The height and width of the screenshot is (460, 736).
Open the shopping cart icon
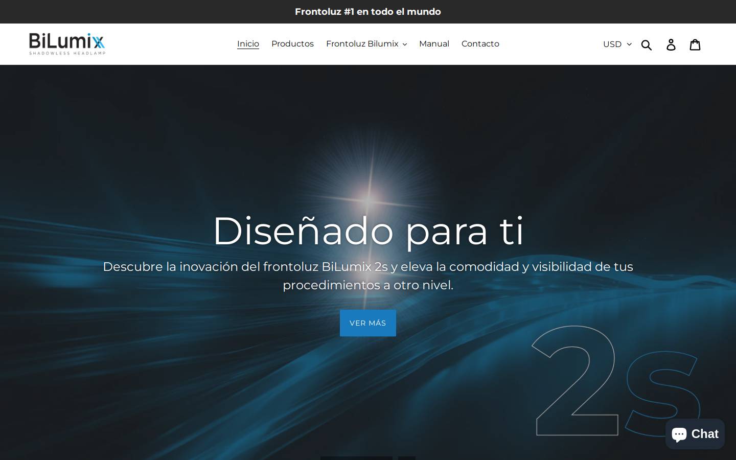click(x=695, y=44)
